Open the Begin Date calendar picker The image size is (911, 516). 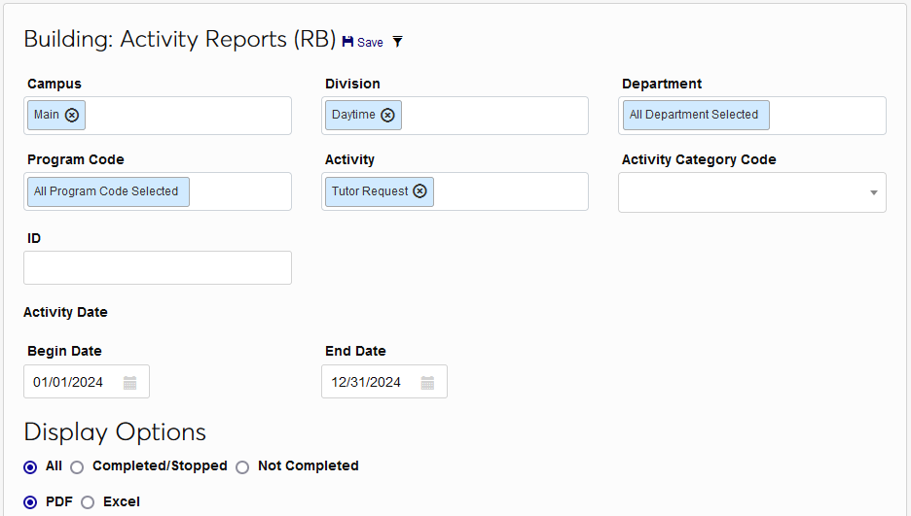pyautogui.click(x=129, y=383)
